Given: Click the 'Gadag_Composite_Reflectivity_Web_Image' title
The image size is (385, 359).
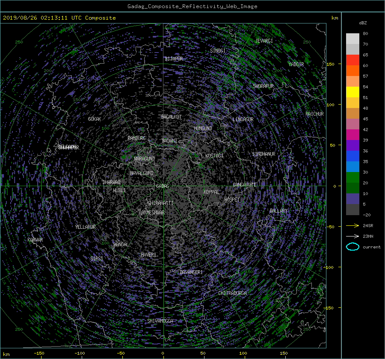Looking at the screenshot, I should [192, 6].
